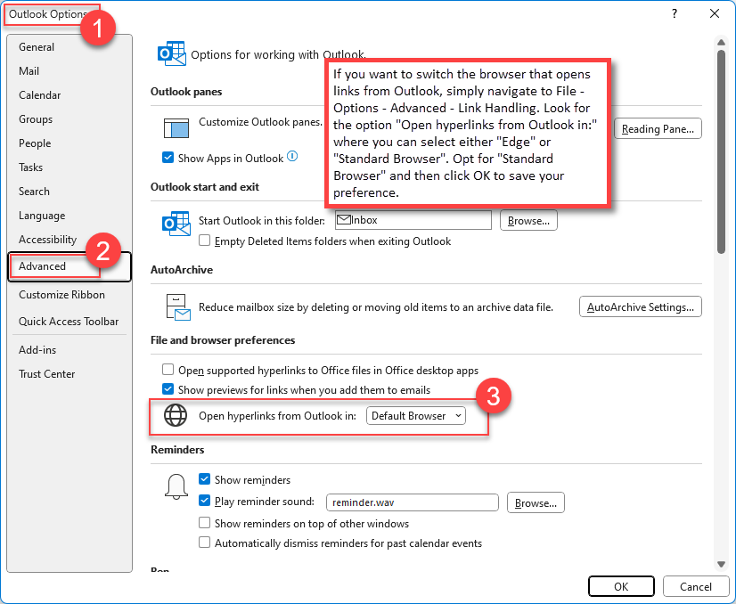Screen dimensions: 736x604
Task: Enable opening Office hyperlinks in desktop apps
Action: tap(167, 370)
